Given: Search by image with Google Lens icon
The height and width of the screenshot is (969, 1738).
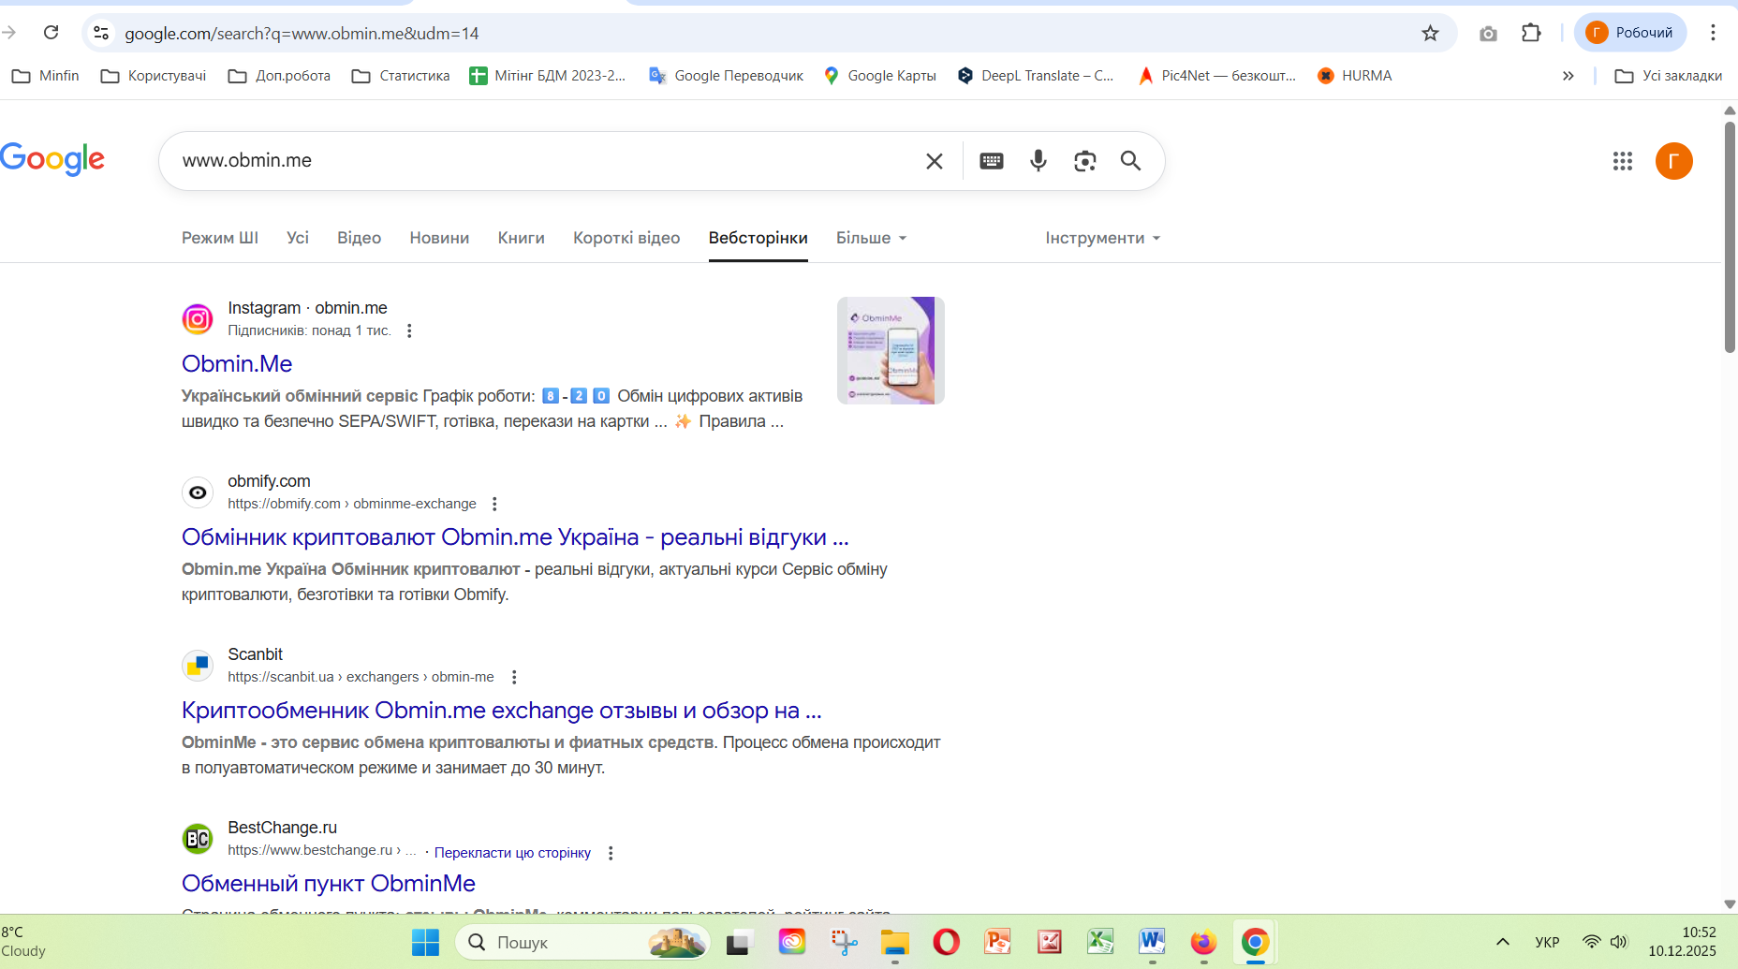Looking at the screenshot, I should click(x=1085, y=161).
